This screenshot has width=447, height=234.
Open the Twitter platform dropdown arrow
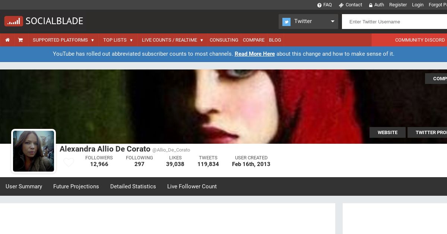pyautogui.click(x=333, y=22)
